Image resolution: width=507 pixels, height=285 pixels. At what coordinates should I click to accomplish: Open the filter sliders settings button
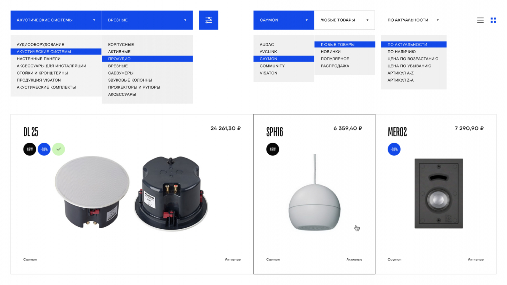click(x=209, y=20)
